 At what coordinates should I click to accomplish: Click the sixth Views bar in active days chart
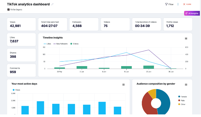pyautogui.click(x=102, y=108)
